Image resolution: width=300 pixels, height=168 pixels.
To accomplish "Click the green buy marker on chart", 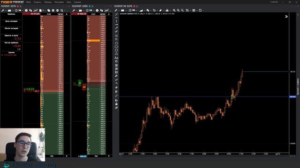I will [232, 96].
